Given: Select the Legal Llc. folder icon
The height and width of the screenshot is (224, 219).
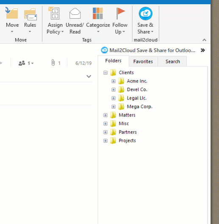Looking at the screenshot, I should (121, 98).
